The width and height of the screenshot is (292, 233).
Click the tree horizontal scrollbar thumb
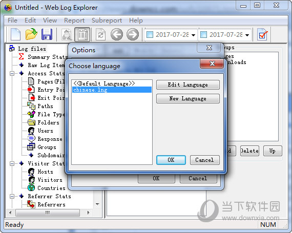click(x=48, y=213)
